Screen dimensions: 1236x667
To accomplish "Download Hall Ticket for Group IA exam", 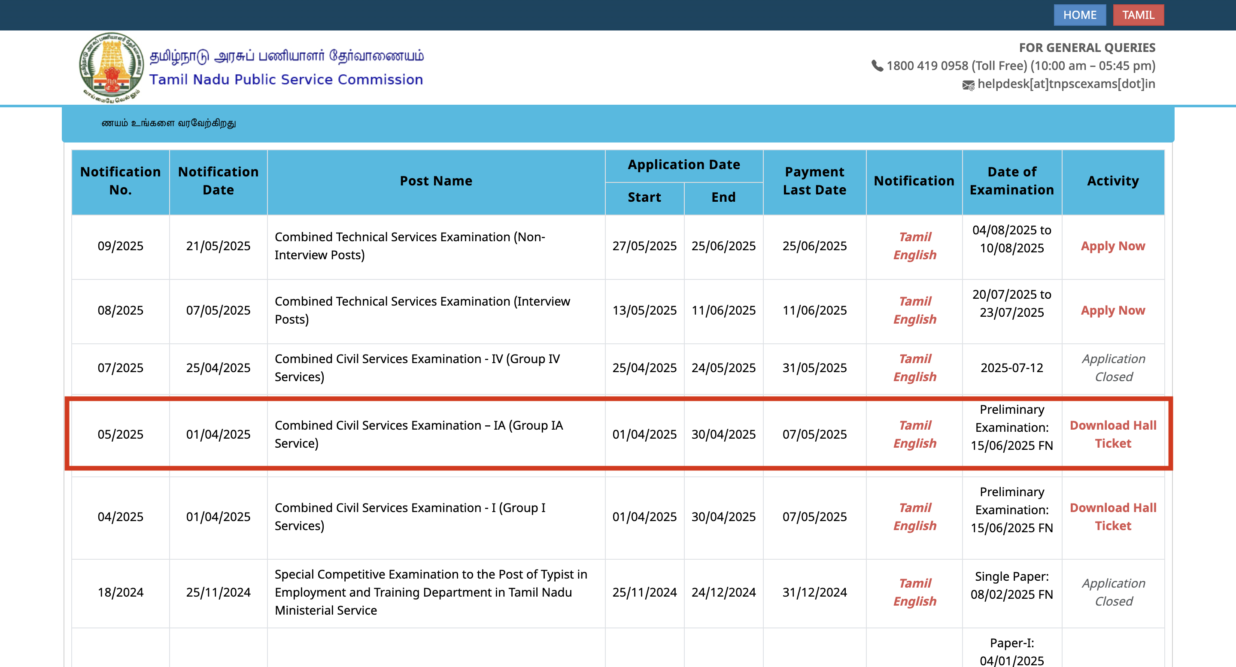I will [x=1112, y=434].
